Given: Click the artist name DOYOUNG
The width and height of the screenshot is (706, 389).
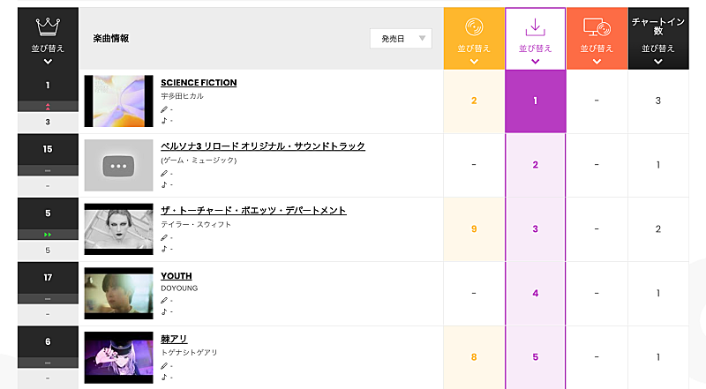Looking at the screenshot, I should pyautogui.click(x=179, y=288).
